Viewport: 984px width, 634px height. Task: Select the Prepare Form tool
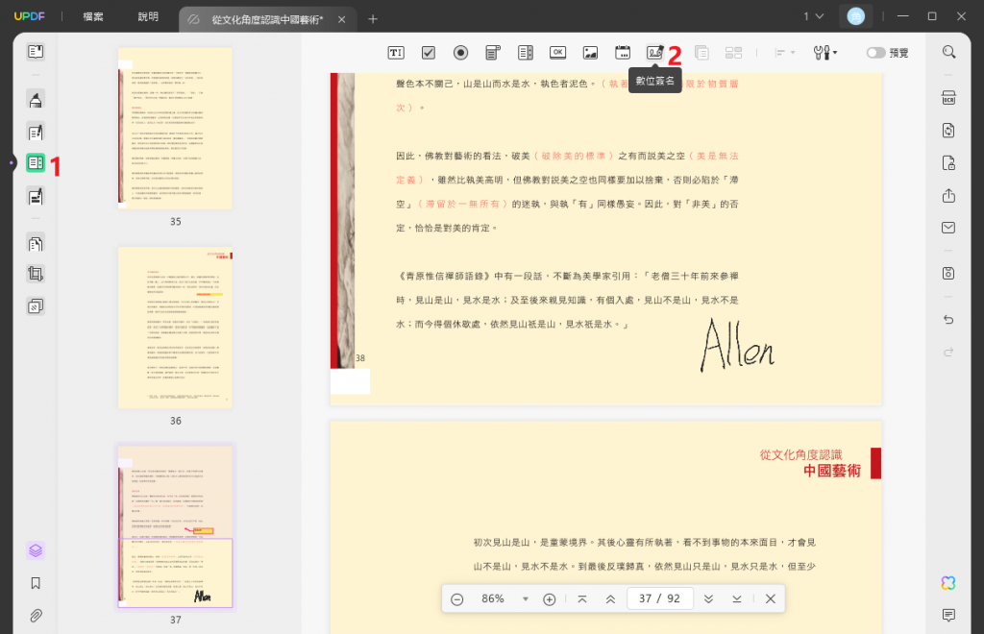point(36,163)
